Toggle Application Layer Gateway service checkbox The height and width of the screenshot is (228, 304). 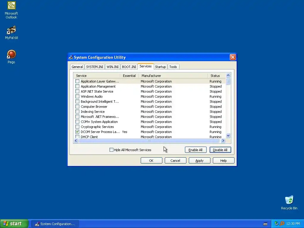tap(77, 81)
